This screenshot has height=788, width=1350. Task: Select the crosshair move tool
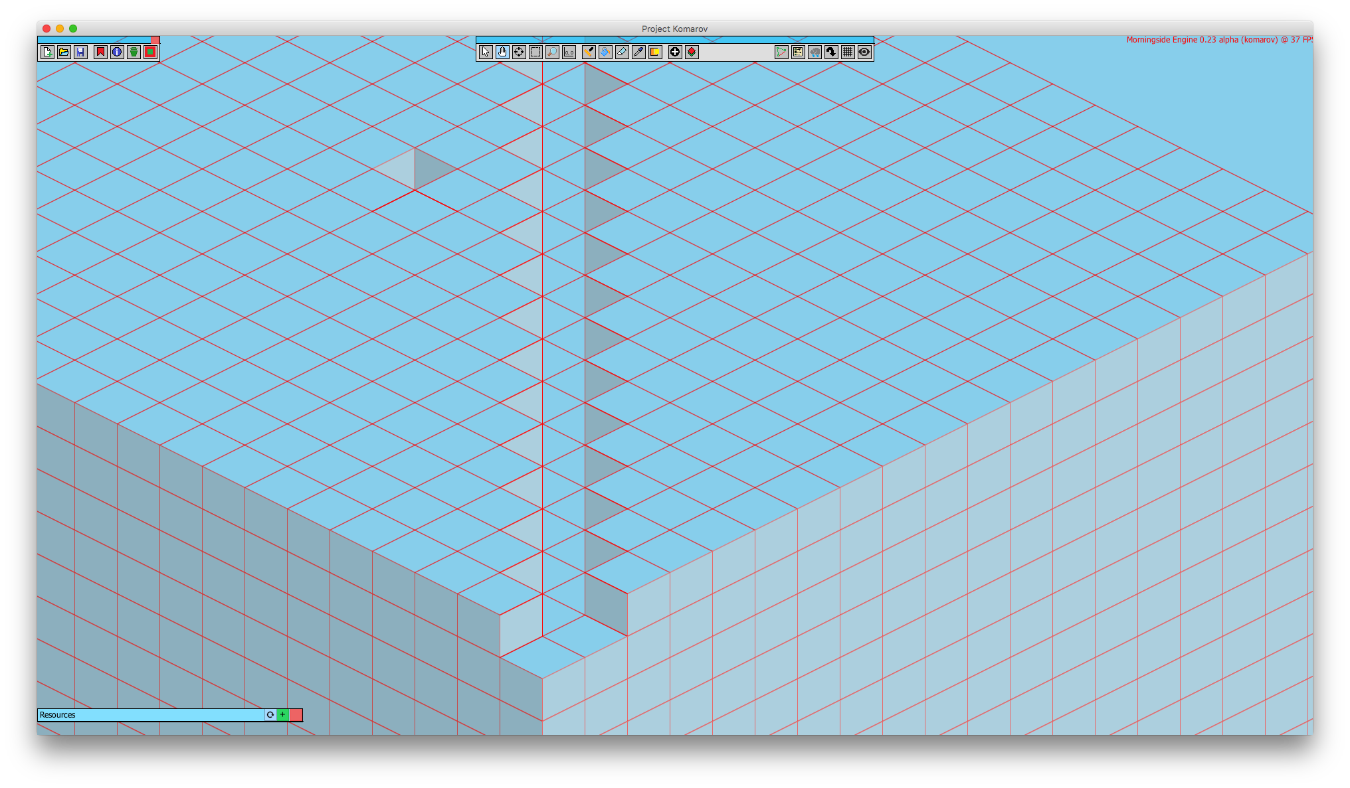519,52
